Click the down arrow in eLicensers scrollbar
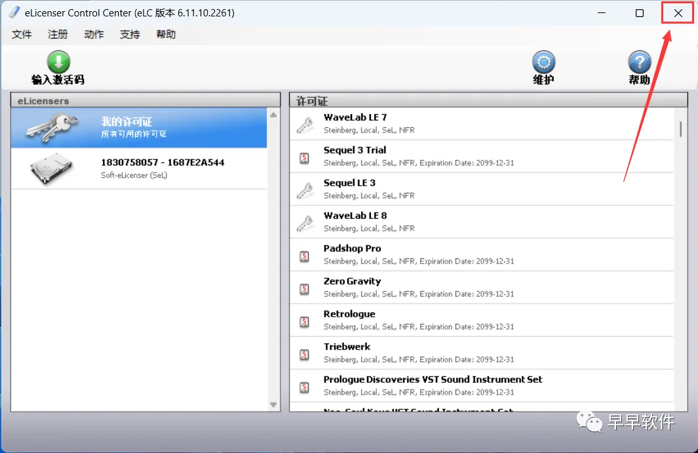This screenshot has width=698, height=453. pos(273,404)
